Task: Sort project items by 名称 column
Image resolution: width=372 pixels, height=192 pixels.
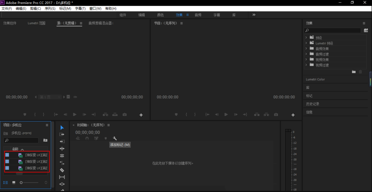Action: pyautogui.click(x=15, y=149)
